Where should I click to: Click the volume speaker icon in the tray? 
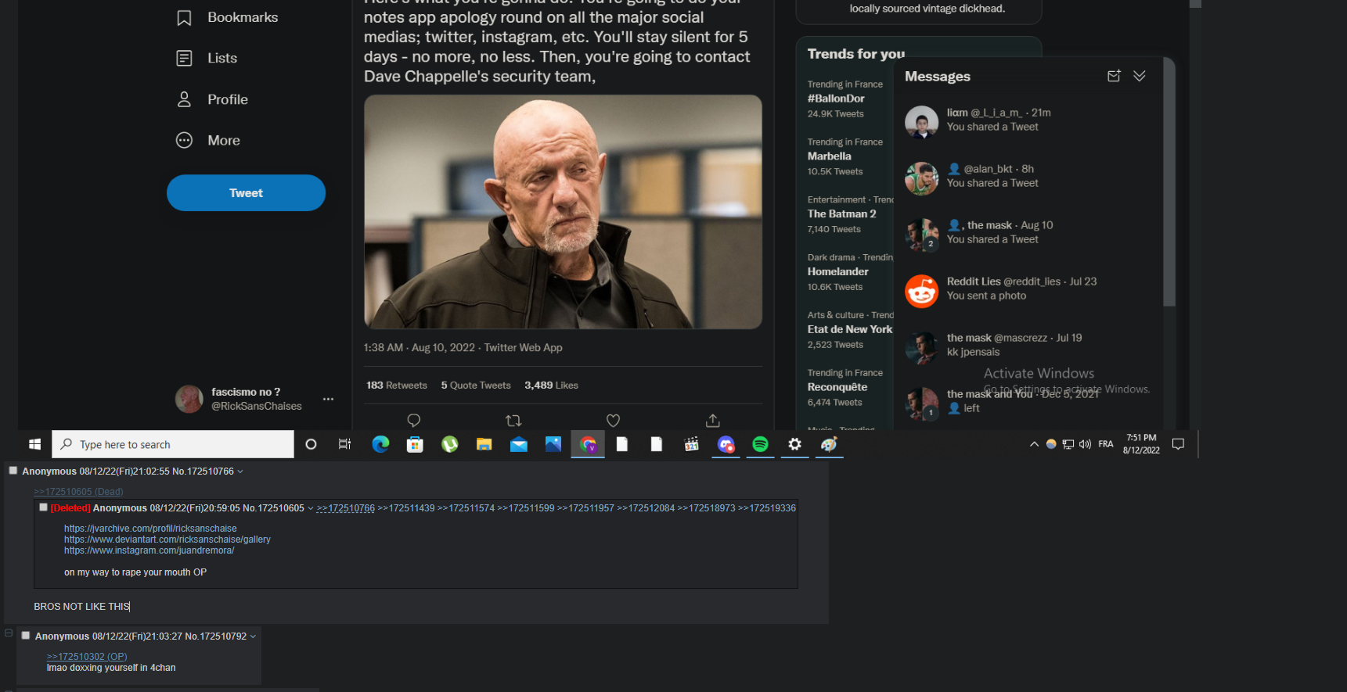pos(1085,444)
